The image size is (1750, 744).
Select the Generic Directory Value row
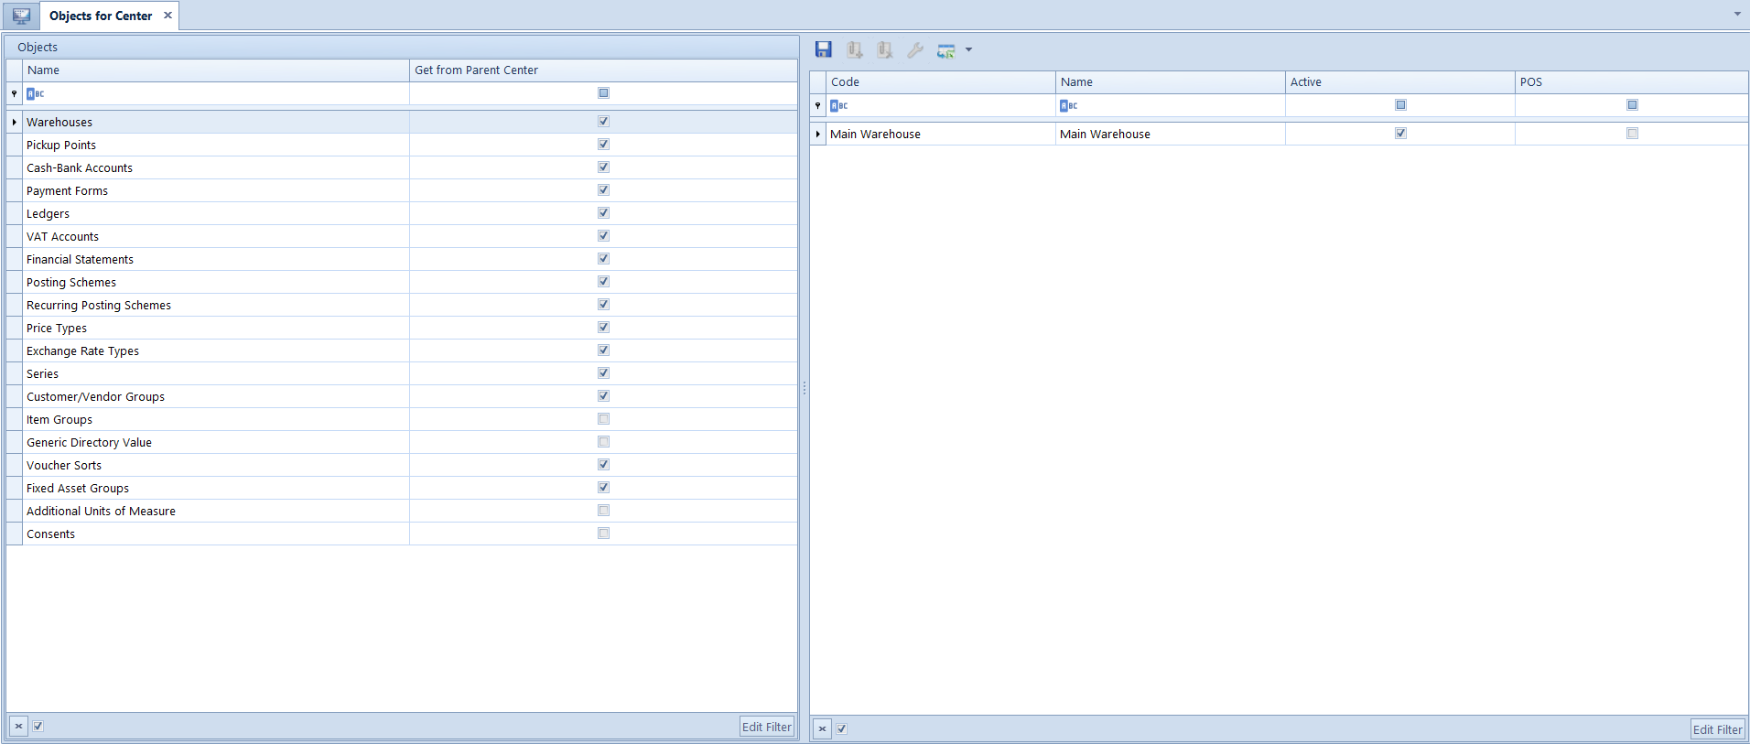click(x=402, y=442)
